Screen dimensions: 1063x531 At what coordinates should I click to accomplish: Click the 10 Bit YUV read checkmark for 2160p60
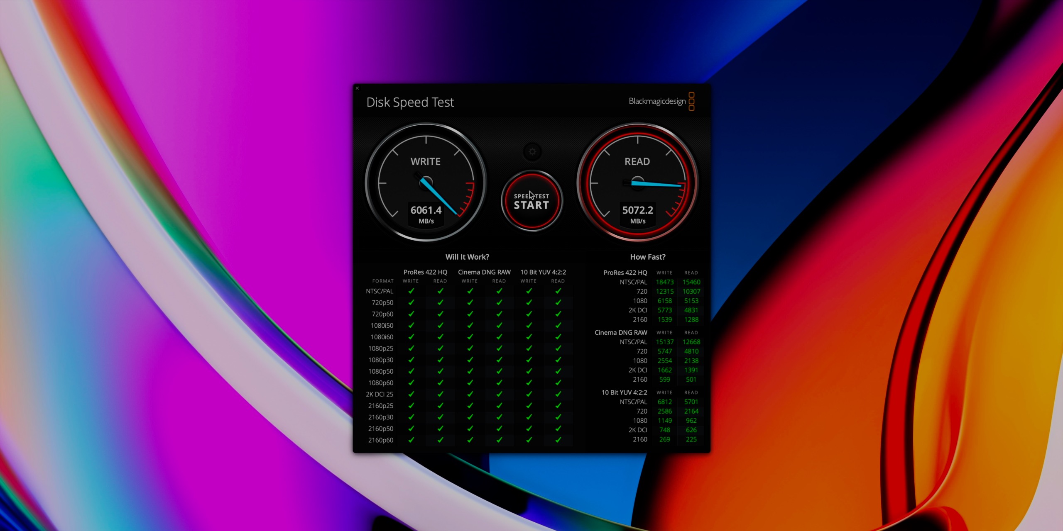[558, 440]
